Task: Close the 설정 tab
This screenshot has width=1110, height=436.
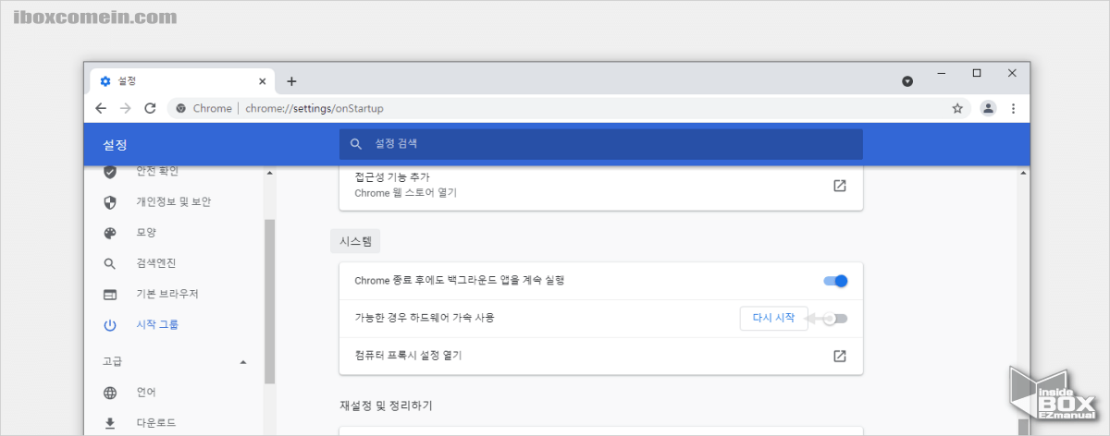Action: coord(263,81)
